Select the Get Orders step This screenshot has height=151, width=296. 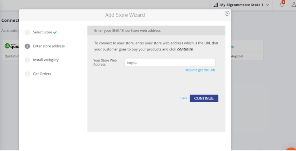coord(42,74)
